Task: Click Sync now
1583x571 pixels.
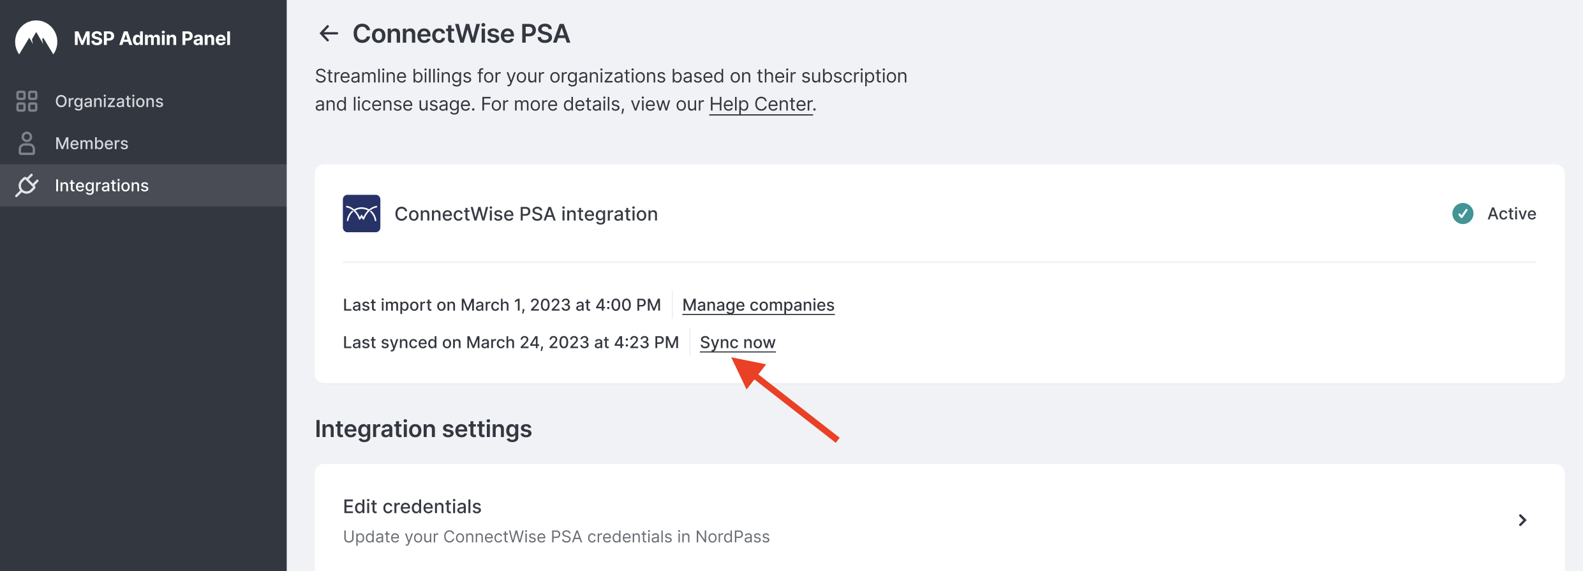Action: coord(738,343)
